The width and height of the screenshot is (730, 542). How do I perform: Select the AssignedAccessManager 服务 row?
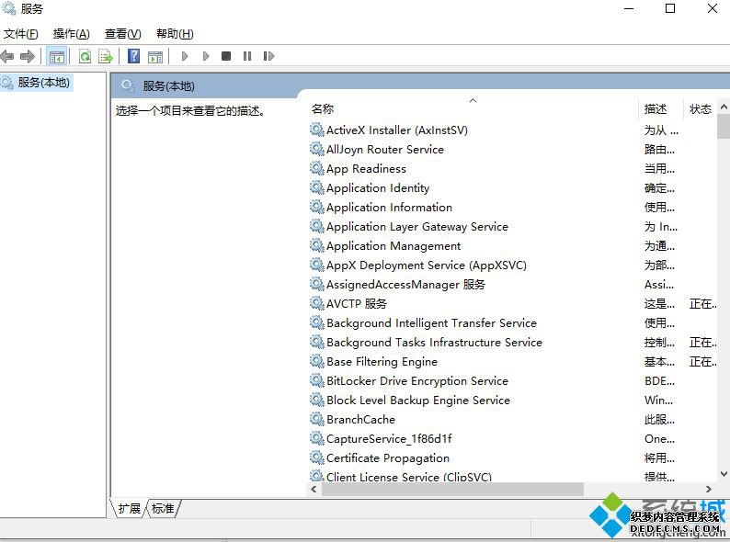click(405, 285)
